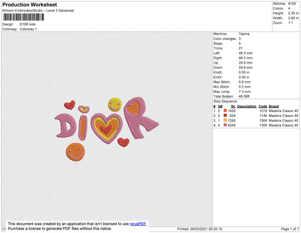Select stitch count '1925' in the stop sequence
The width and height of the screenshot is (301, 233).
(232, 111)
